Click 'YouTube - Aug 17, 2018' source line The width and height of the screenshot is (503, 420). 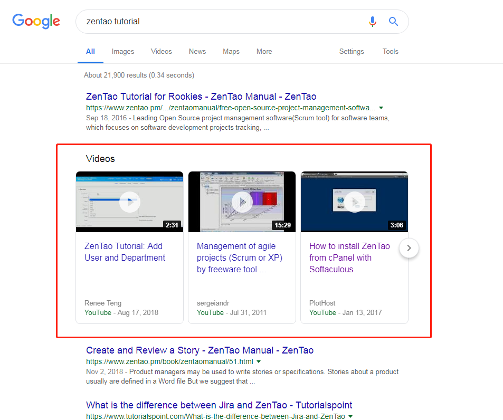[121, 312]
